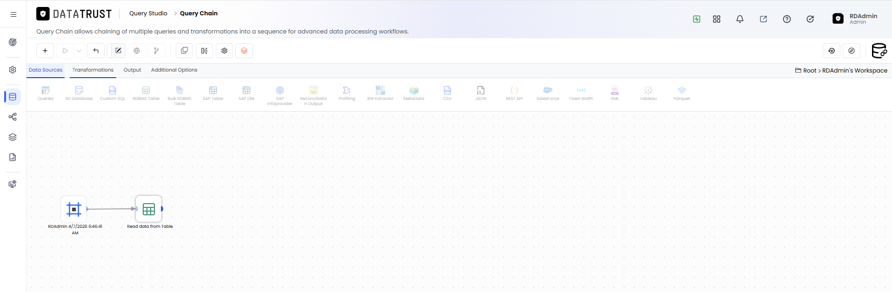Select the Queries data source
The height and width of the screenshot is (292, 892).
click(46, 93)
